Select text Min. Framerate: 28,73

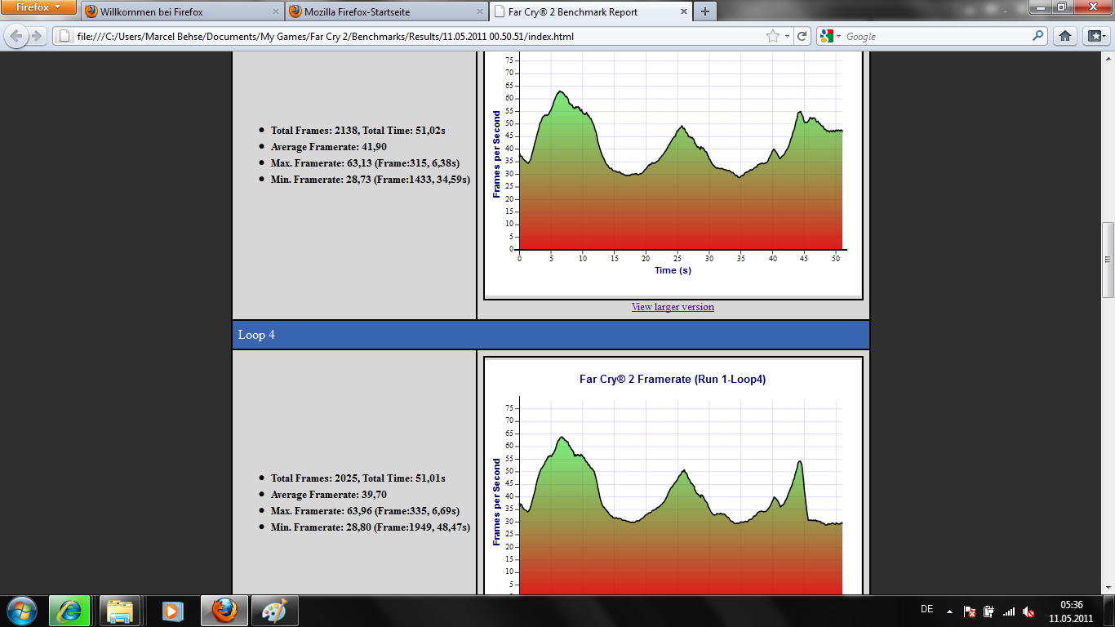(320, 180)
